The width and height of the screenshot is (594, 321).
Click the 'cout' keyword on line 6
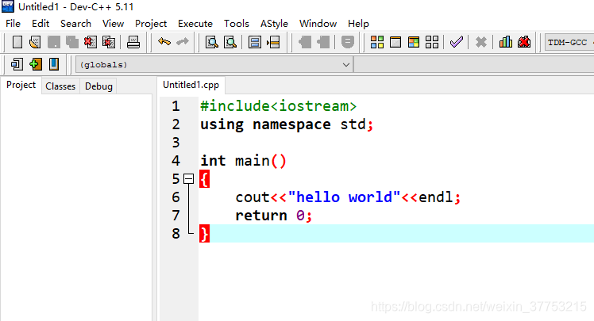(253, 197)
